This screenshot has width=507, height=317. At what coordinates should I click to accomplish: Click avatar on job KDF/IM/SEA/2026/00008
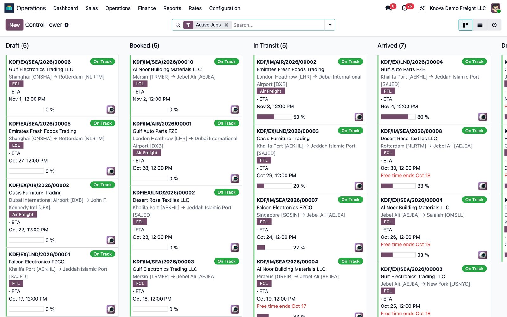(x=483, y=186)
